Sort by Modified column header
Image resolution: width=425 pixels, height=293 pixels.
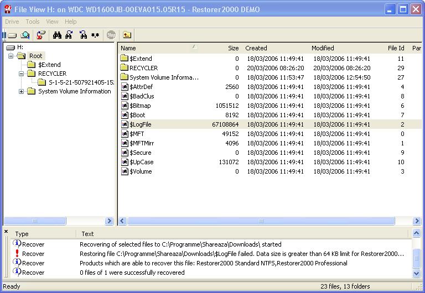coord(343,48)
